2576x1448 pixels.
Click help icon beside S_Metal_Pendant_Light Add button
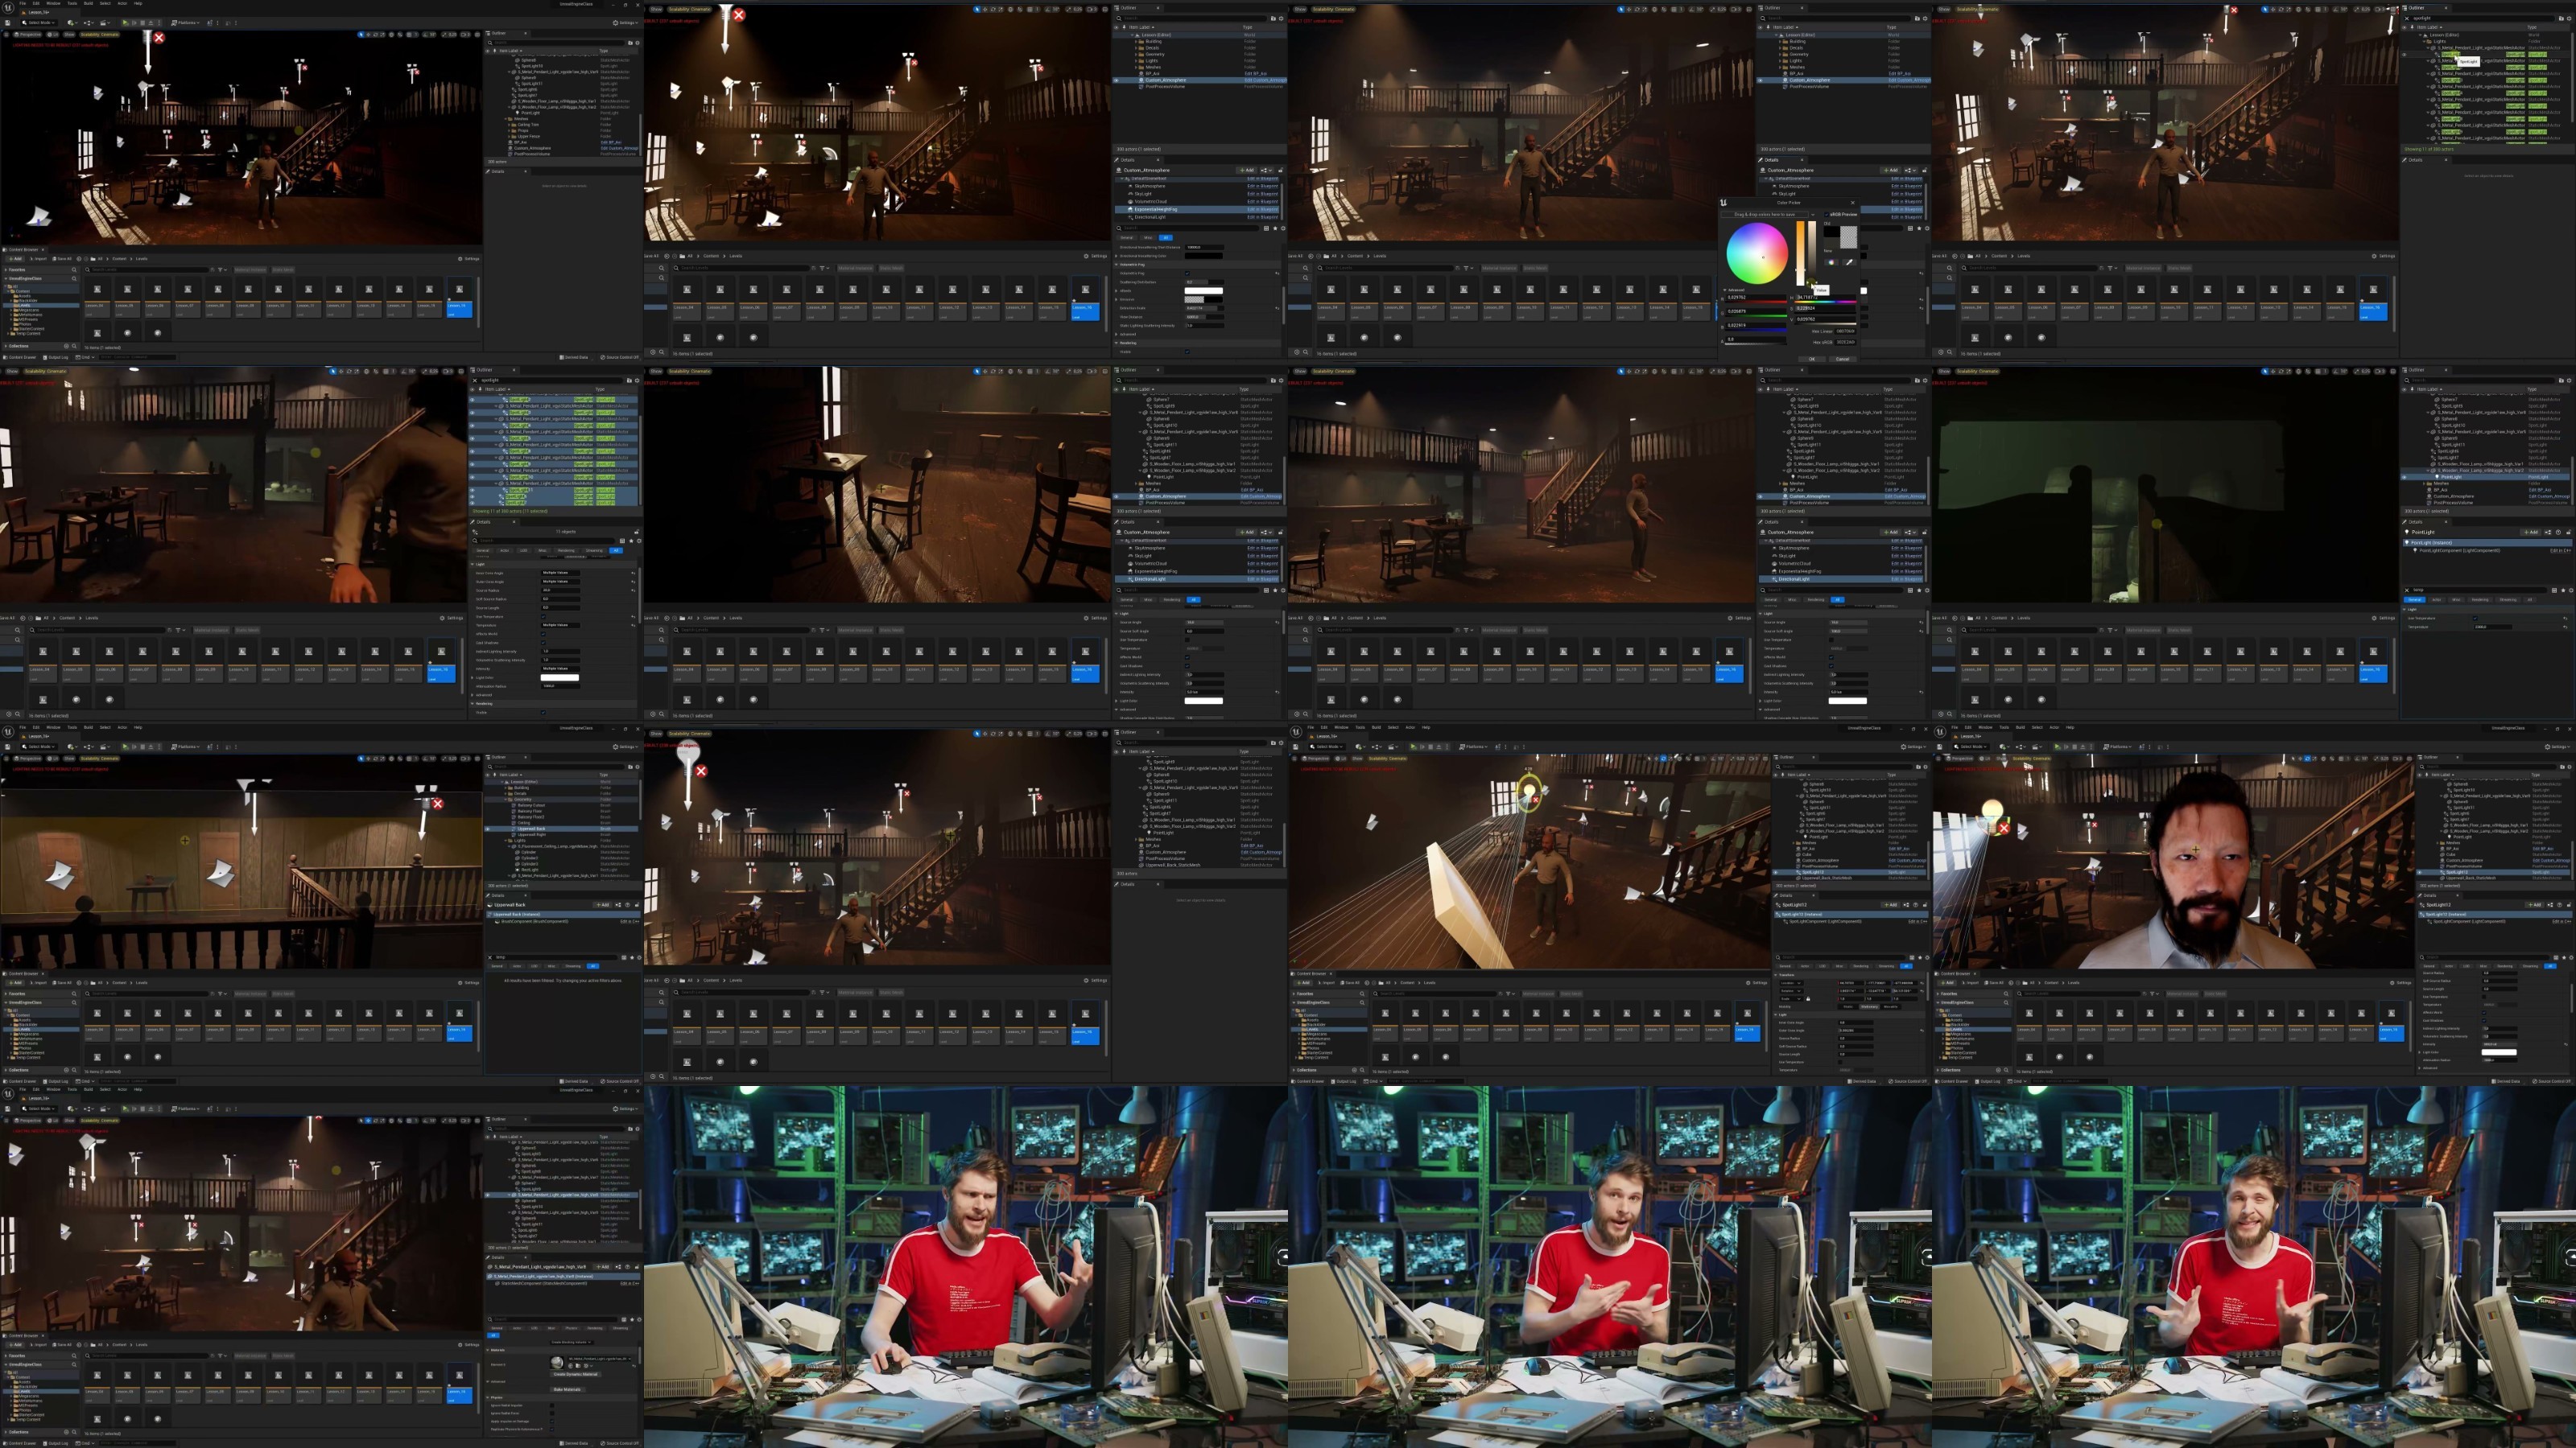coord(628,1267)
